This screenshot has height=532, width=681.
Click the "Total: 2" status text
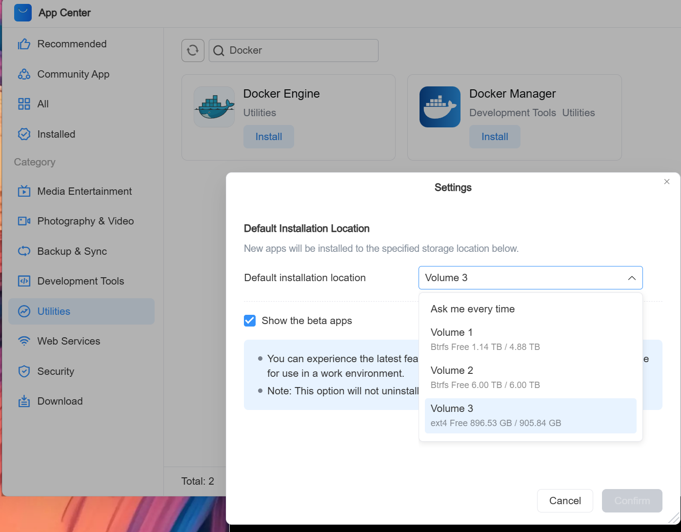tap(198, 481)
